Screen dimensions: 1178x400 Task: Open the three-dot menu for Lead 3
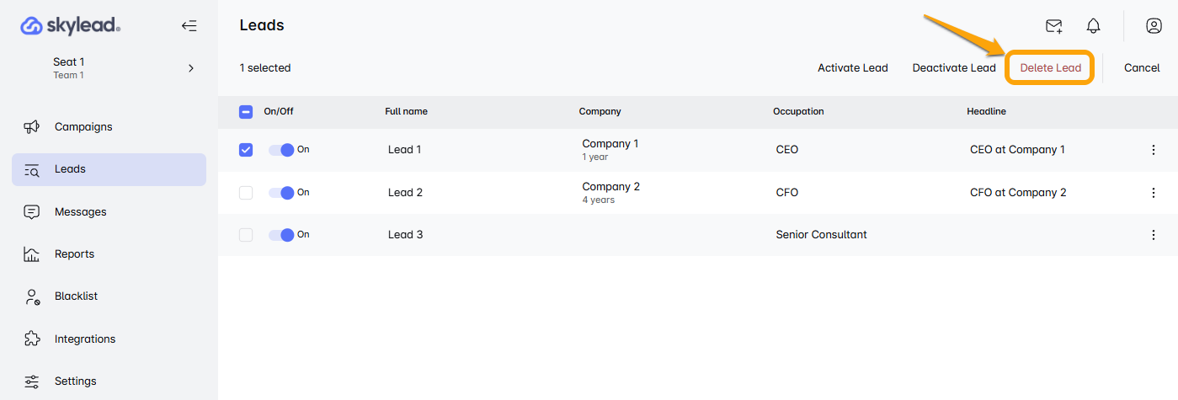(1154, 235)
